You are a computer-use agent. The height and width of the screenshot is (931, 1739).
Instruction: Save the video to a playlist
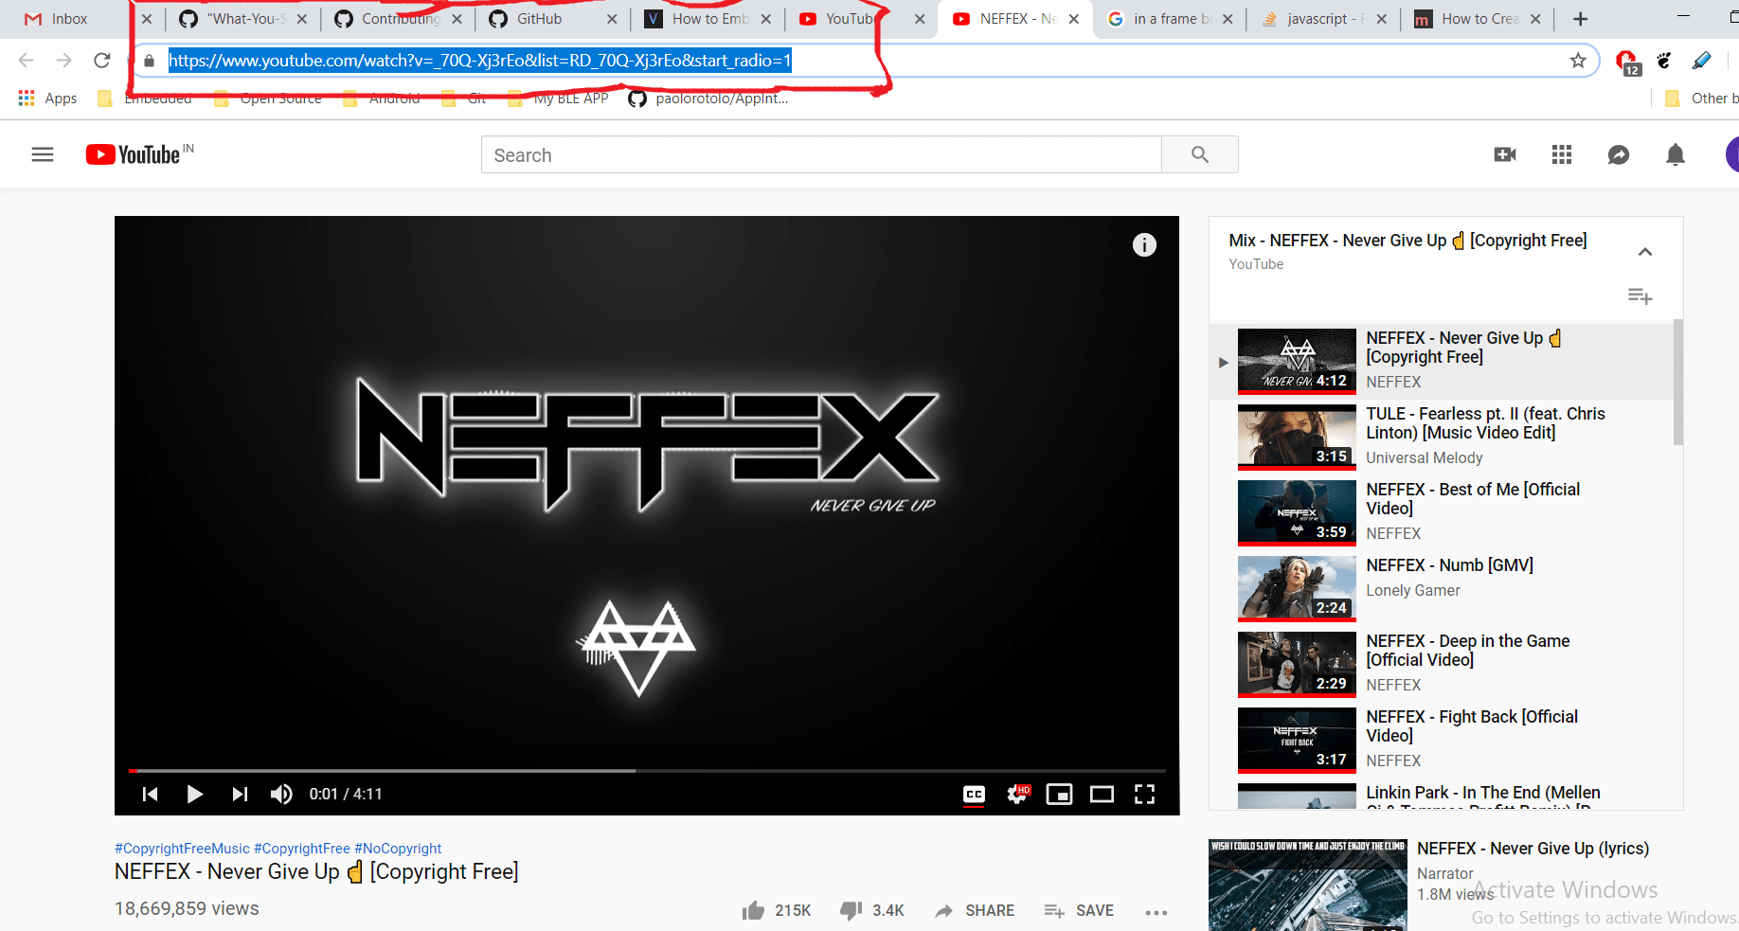coord(1079,910)
